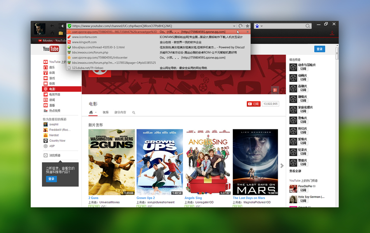Open the Grown Ups 2 title link
Viewport: 370px width, 233px height.
[x=146, y=198]
